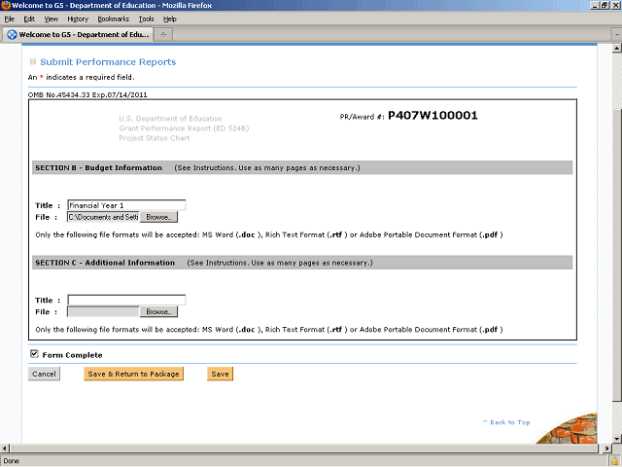Click the security lock icon in status bar
The width and height of the screenshot is (622, 467).
614,460
